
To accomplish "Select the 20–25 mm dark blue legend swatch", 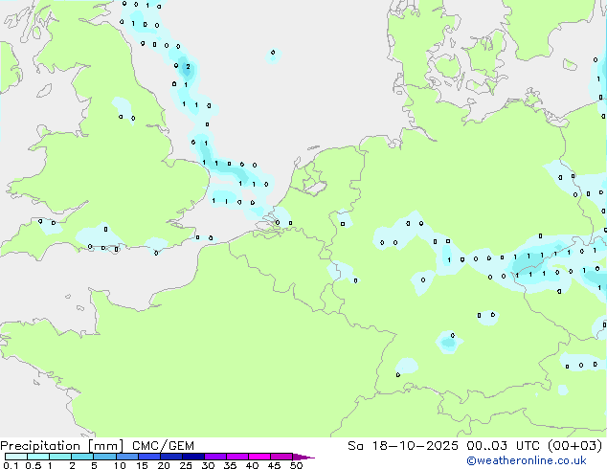I will (171, 457).
